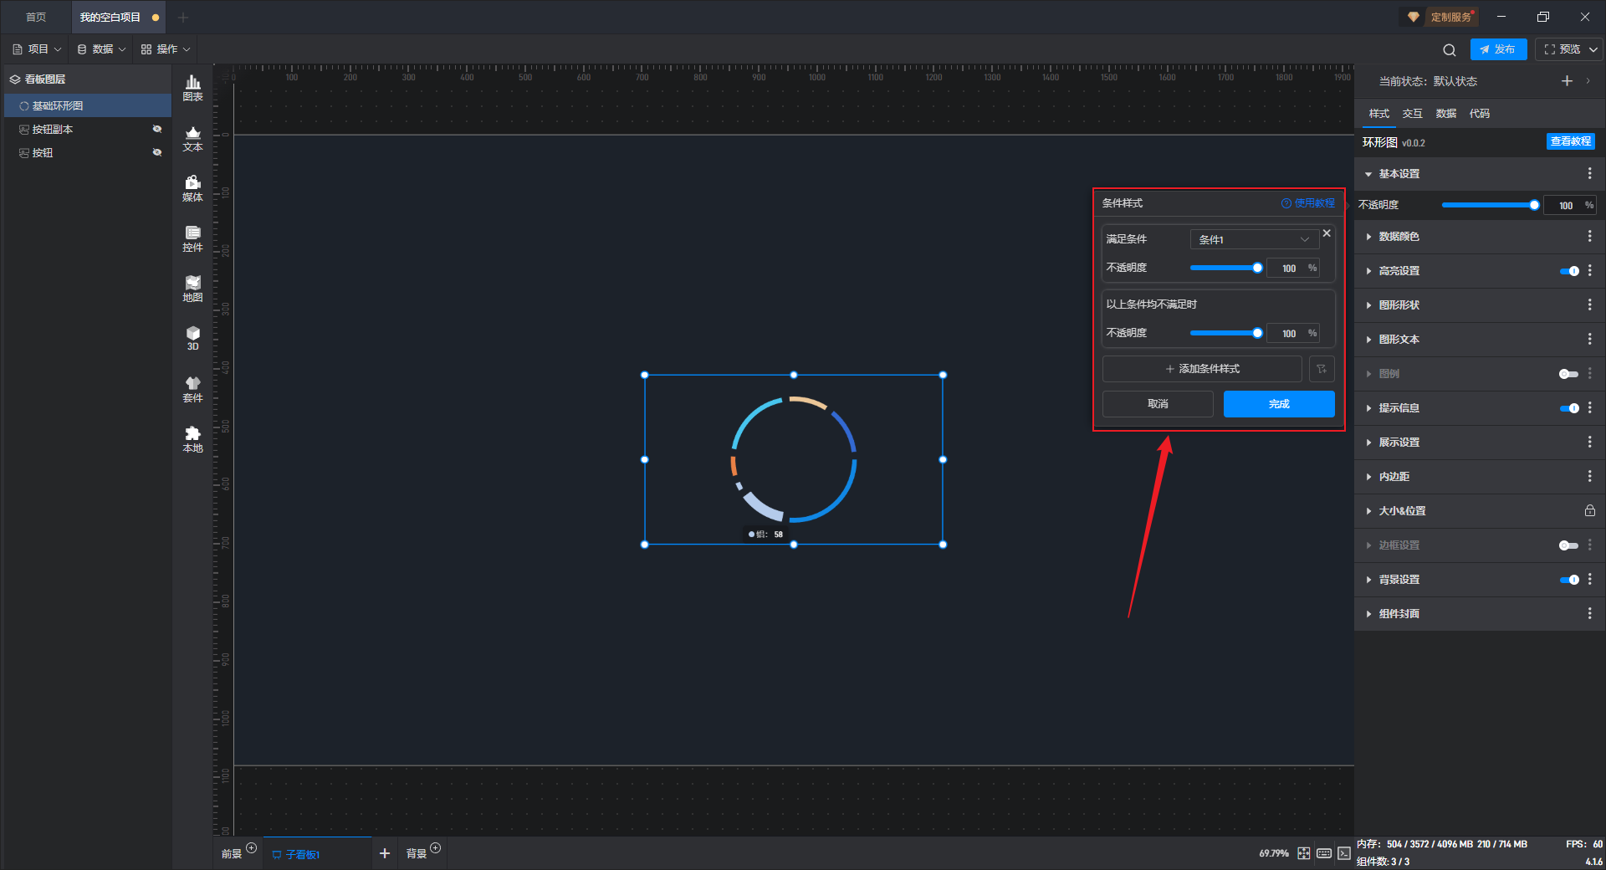Open the 满足条件 dropdown showing 条件1
1606x870 pixels.
click(x=1253, y=239)
